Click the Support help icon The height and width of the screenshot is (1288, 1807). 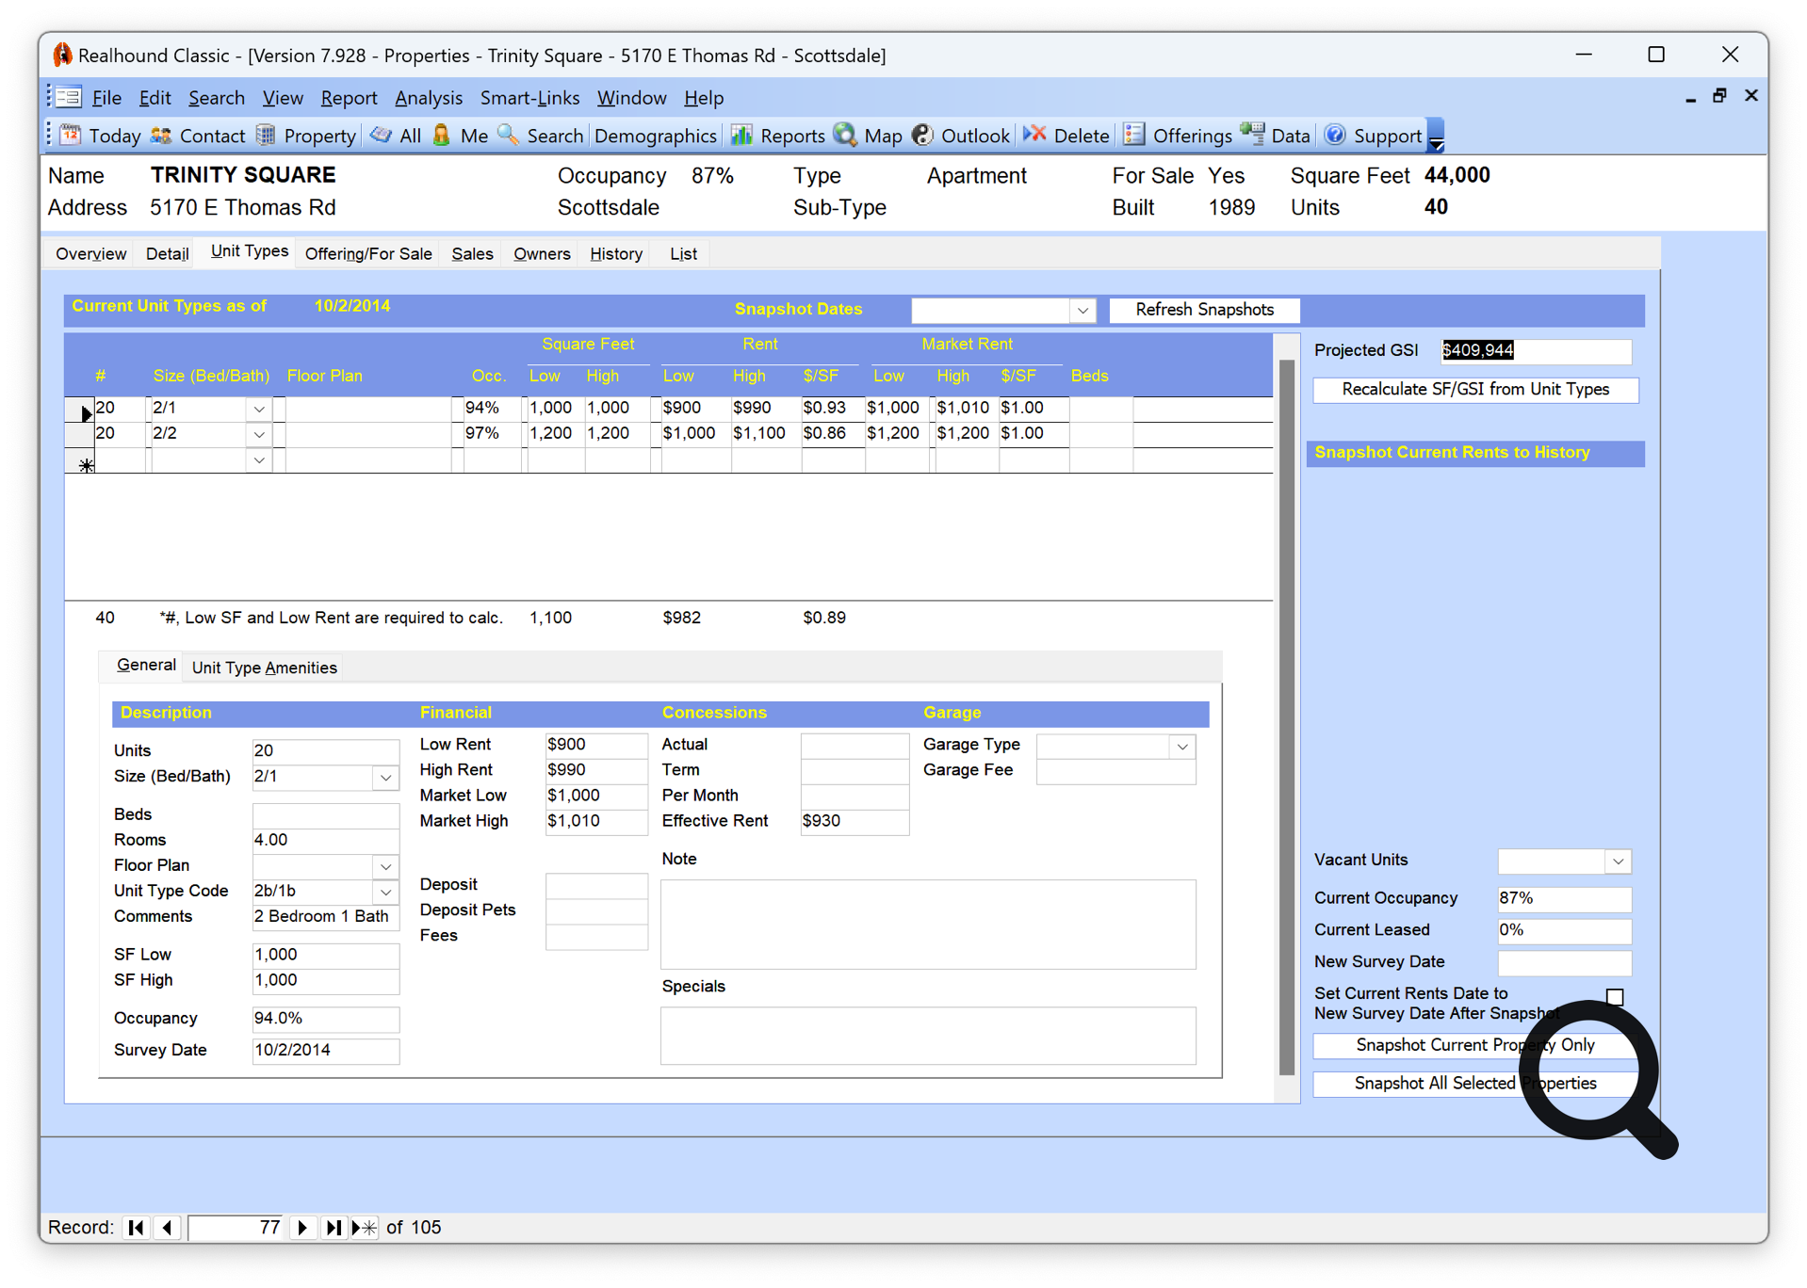(x=1336, y=135)
